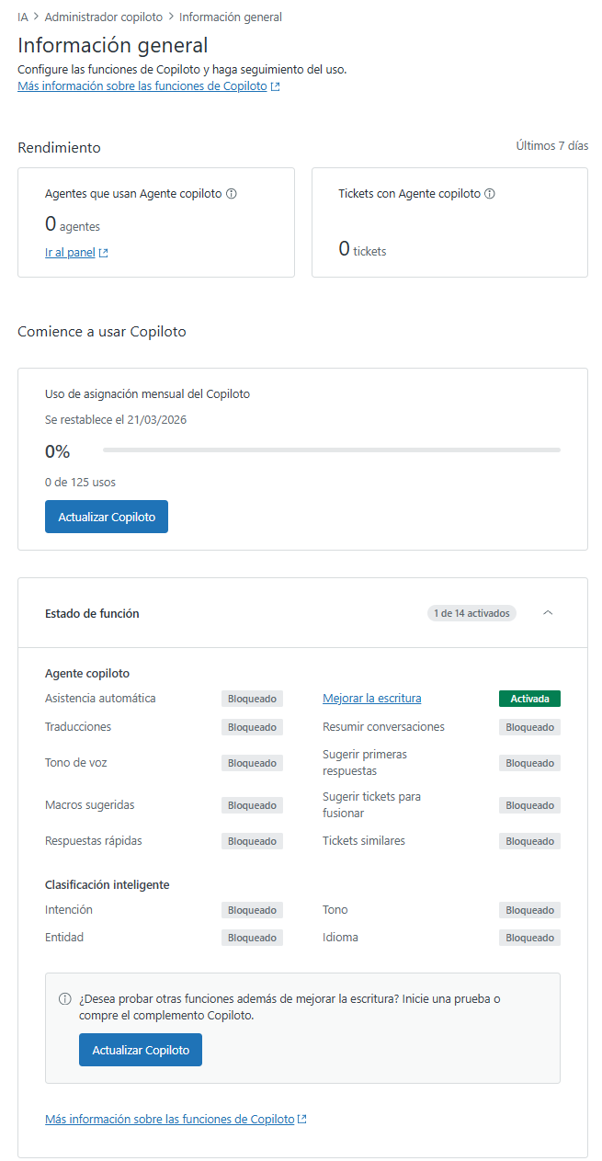
Task: Open top Más información sobre las funciones link
Action: tap(142, 86)
